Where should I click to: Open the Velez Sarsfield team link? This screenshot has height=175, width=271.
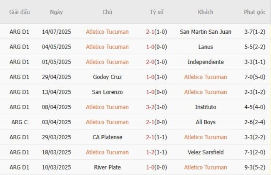tap(206, 152)
